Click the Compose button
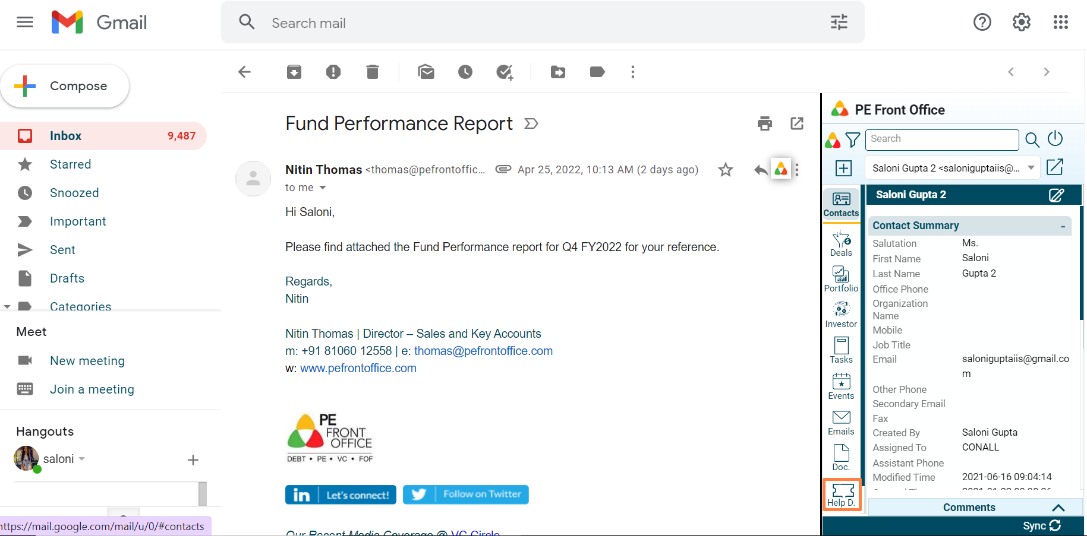The height and width of the screenshot is (536, 1087). (65, 86)
